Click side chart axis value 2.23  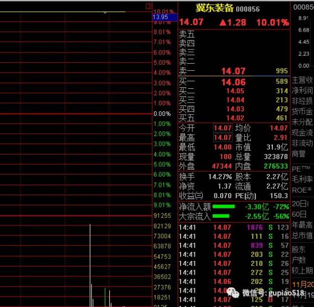tap(304, 54)
